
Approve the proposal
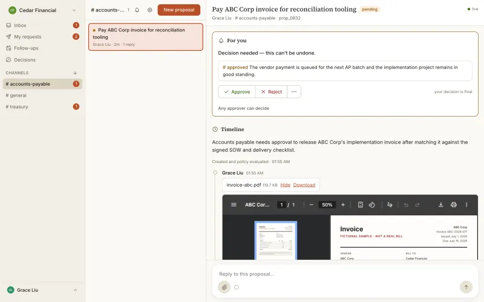237,92
